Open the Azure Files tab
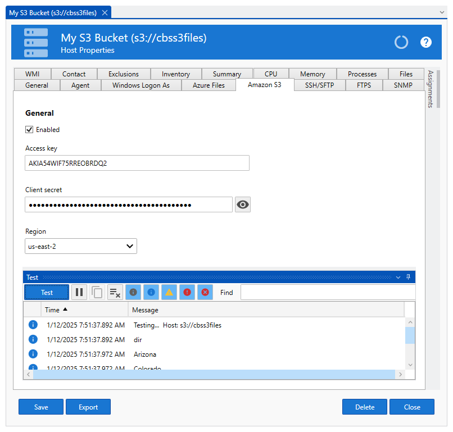Screen dimensions: 453x432 209,85
